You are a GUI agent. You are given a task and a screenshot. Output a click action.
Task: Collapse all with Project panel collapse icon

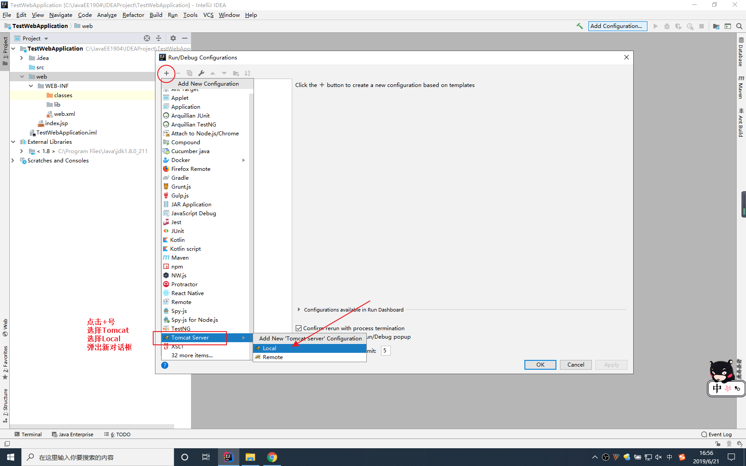[159, 38]
